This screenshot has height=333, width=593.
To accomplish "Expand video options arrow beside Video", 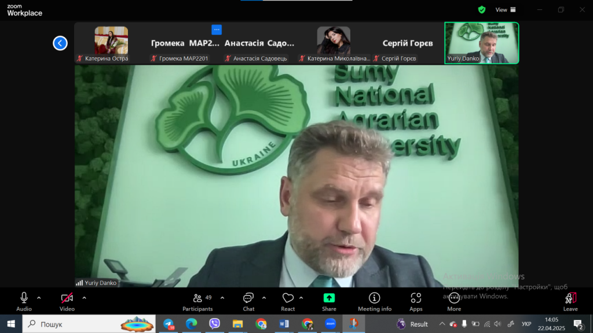I will click(85, 298).
